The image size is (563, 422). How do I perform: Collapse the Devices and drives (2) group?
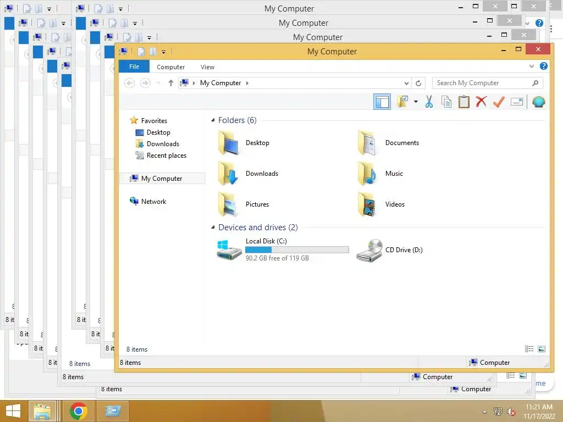pos(213,227)
